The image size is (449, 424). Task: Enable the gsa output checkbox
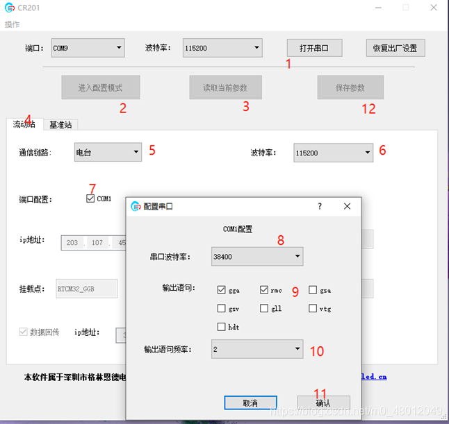coord(313,290)
